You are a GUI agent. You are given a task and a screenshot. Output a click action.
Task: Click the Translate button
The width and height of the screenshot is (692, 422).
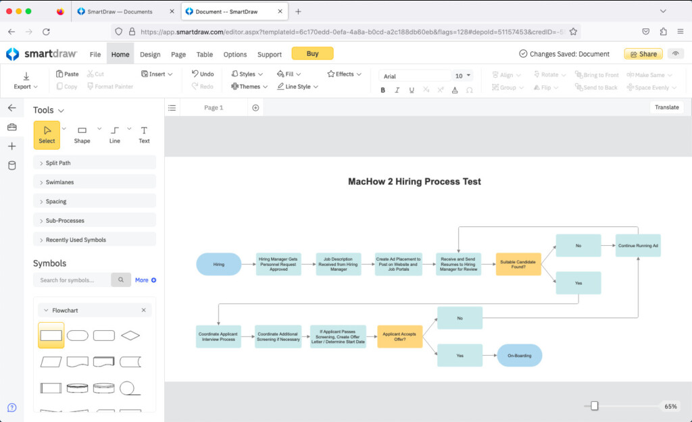click(666, 107)
